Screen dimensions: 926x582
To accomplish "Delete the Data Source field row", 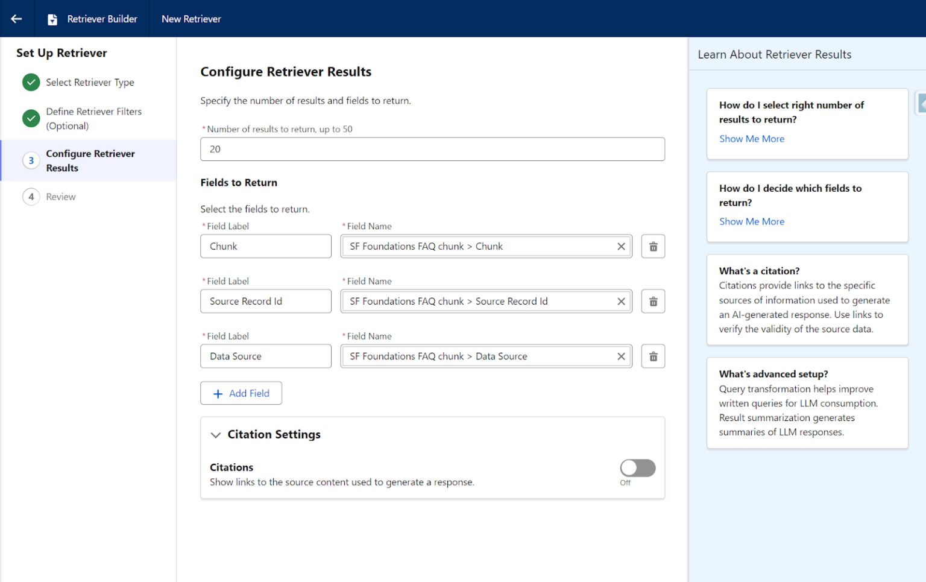I will (653, 356).
